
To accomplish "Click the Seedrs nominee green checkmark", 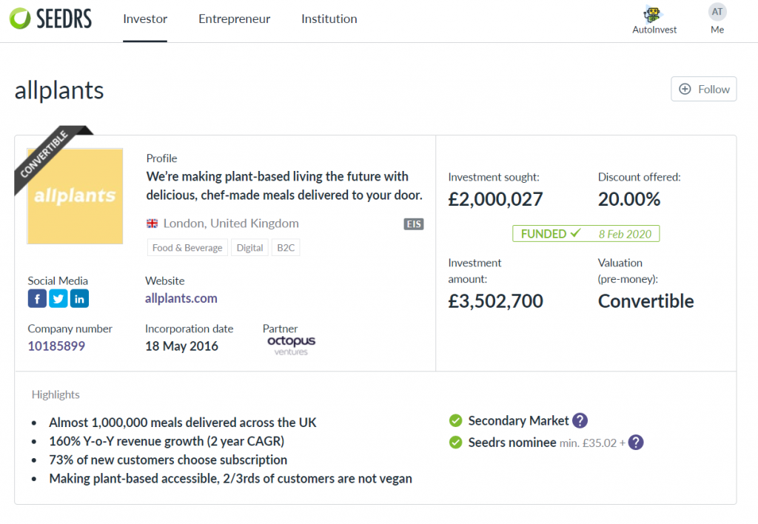I will (x=455, y=443).
